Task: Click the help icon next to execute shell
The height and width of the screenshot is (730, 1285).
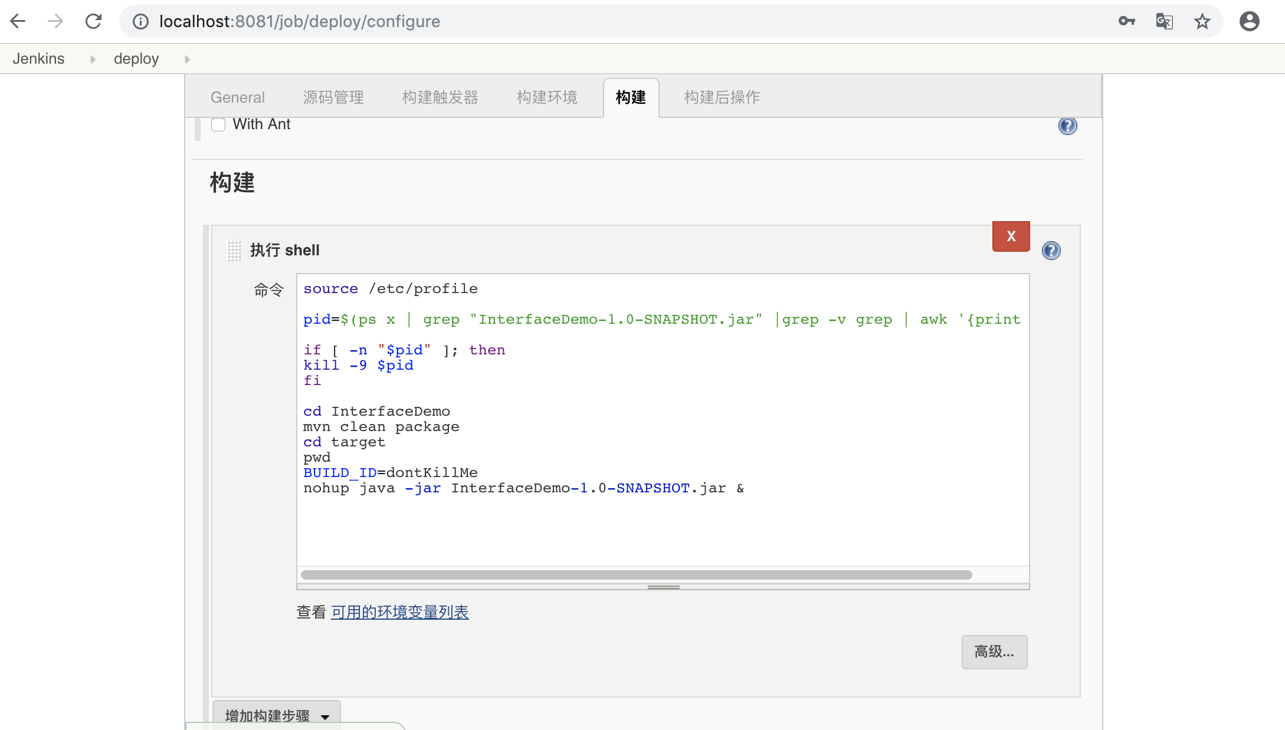Action: pyautogui.click(x=1051, y=251)
